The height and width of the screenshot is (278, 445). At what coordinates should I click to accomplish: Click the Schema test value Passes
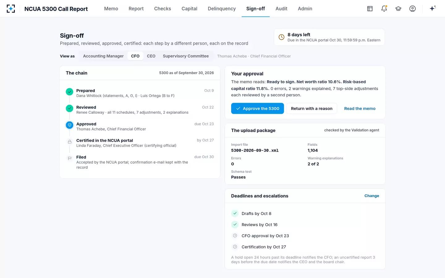(238, 177)
